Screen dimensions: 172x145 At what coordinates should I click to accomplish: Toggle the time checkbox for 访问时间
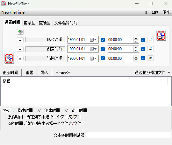click(x=143, y=58)
